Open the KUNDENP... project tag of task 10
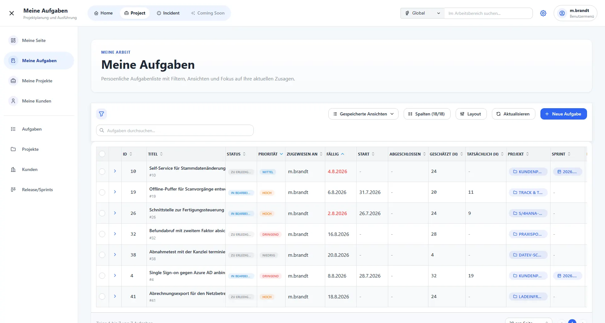 click(528, 172)
